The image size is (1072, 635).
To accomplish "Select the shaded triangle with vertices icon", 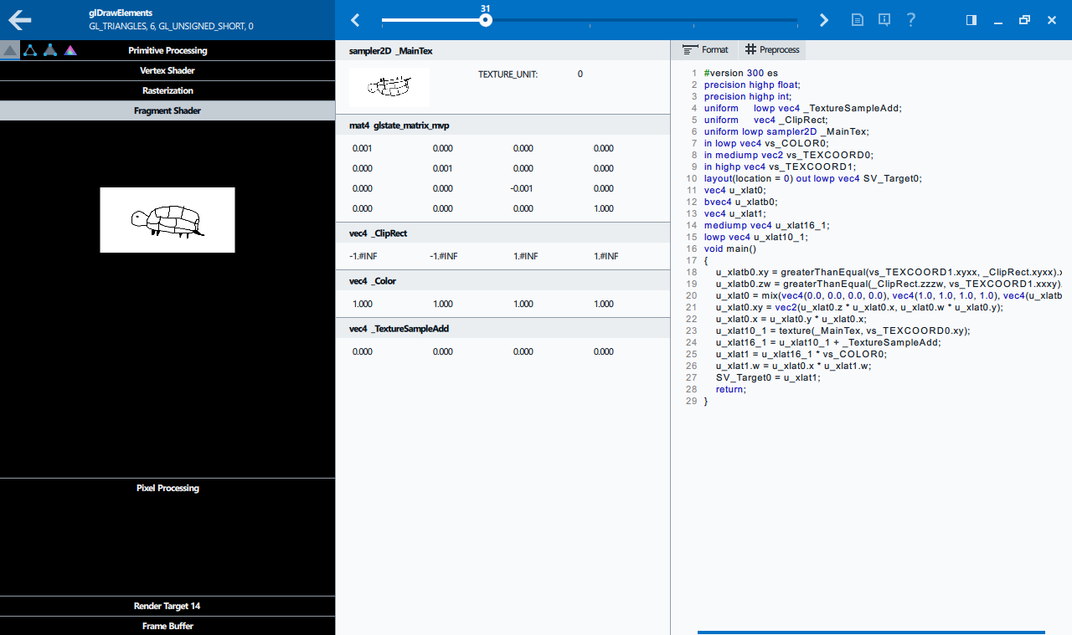I will point(50,50).
